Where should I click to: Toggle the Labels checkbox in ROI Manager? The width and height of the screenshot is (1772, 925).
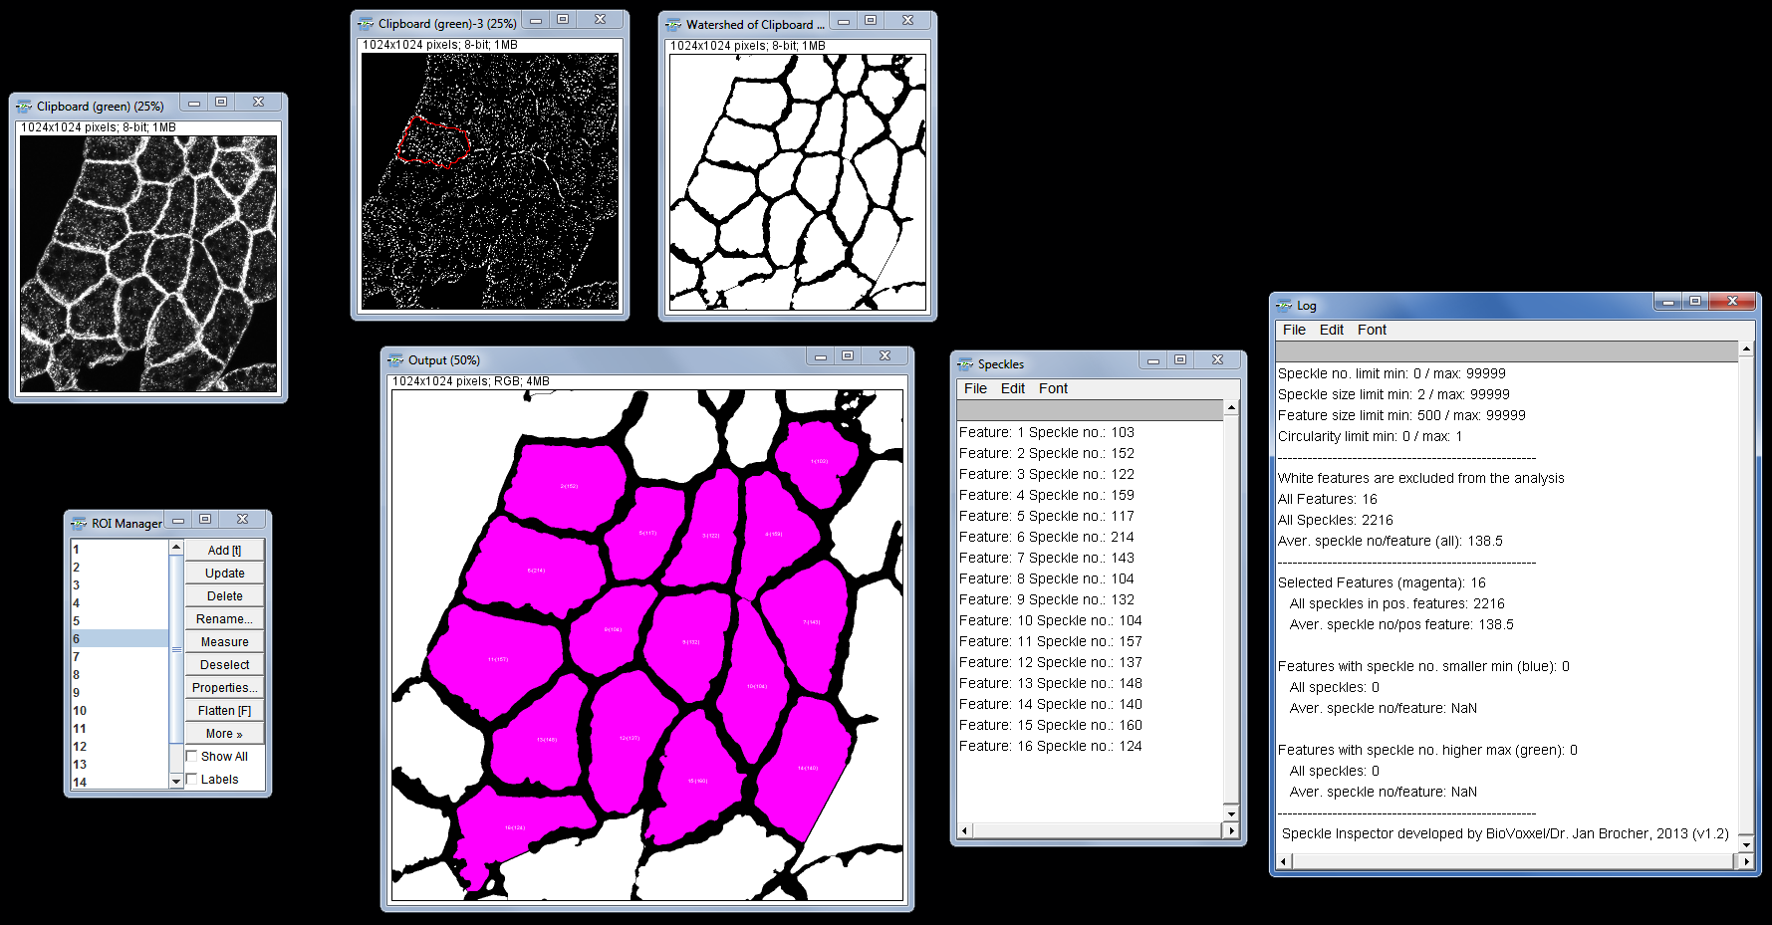[x=192, y=780]
